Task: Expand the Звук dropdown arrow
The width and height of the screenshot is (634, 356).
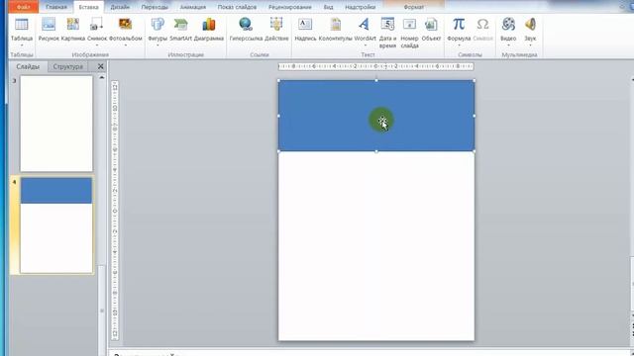Action: (x=530, y=45)
